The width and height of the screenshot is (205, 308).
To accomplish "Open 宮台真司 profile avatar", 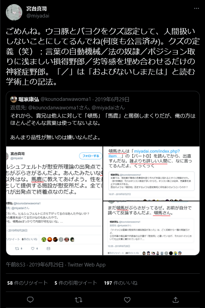I will pyautogui.click(x=14, y=12).
